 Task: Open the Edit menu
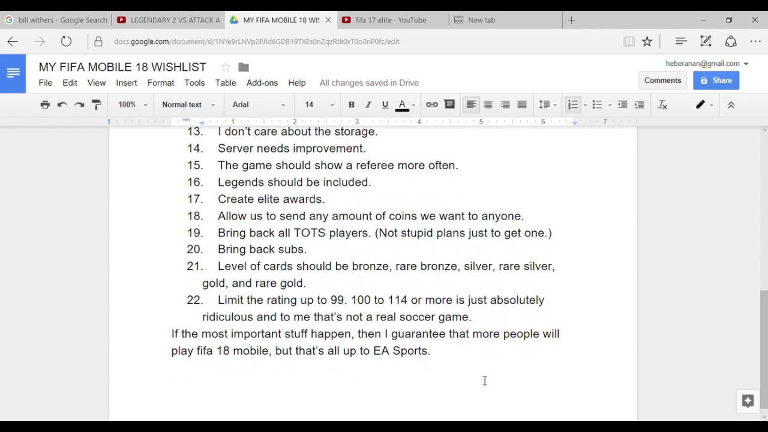[70, 83]
